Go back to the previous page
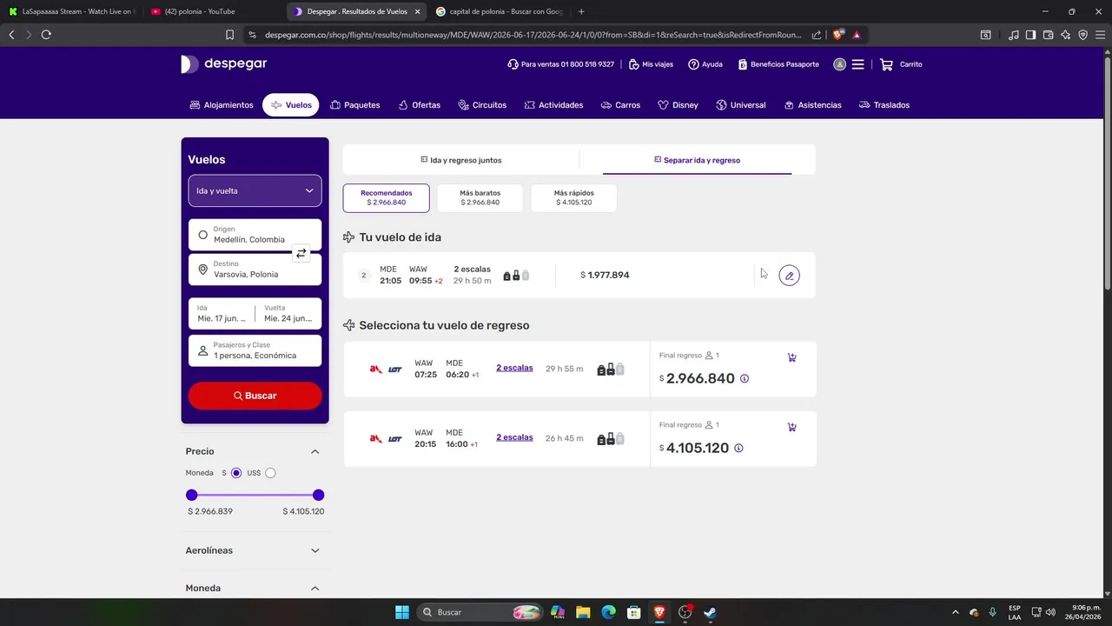1112x626 pixels. [11, 35]
